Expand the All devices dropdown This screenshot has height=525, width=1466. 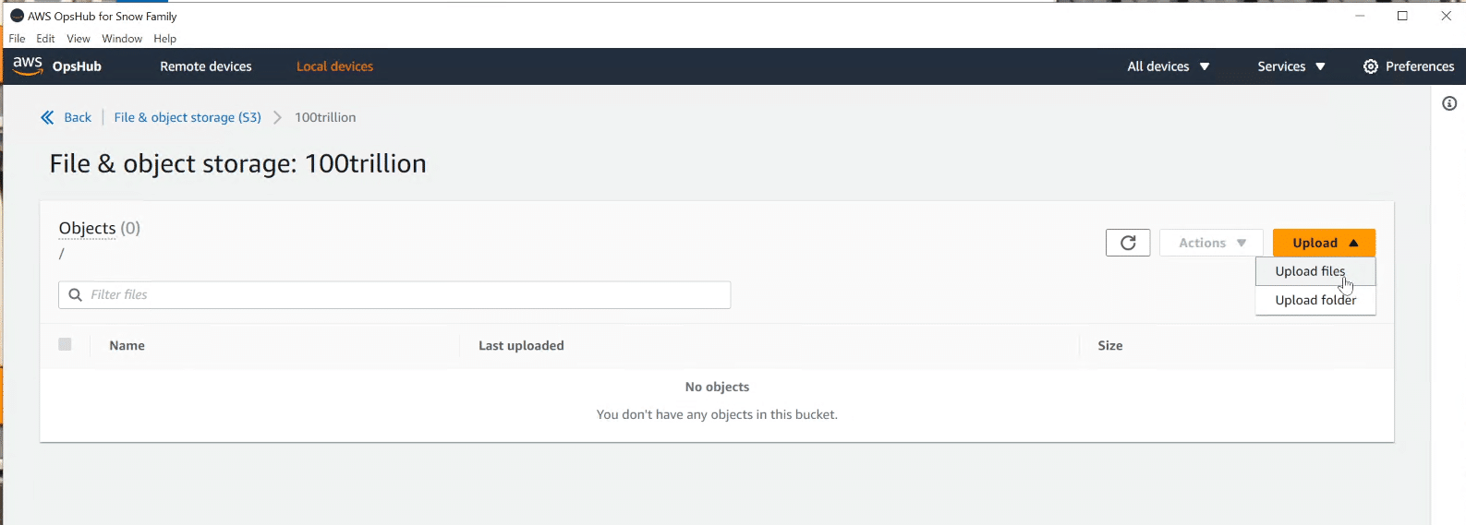pos(1169,66)
